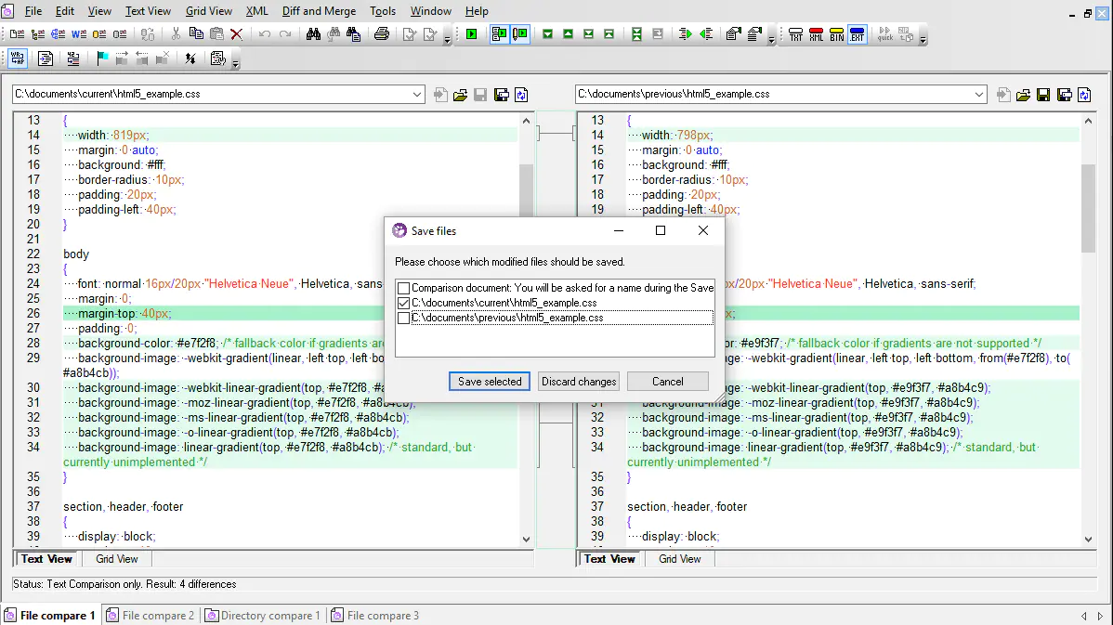Uncheck C:\documents\current\html5_example.css checkbox
This screenshot has width=1113, height=625.
(404, 303)
